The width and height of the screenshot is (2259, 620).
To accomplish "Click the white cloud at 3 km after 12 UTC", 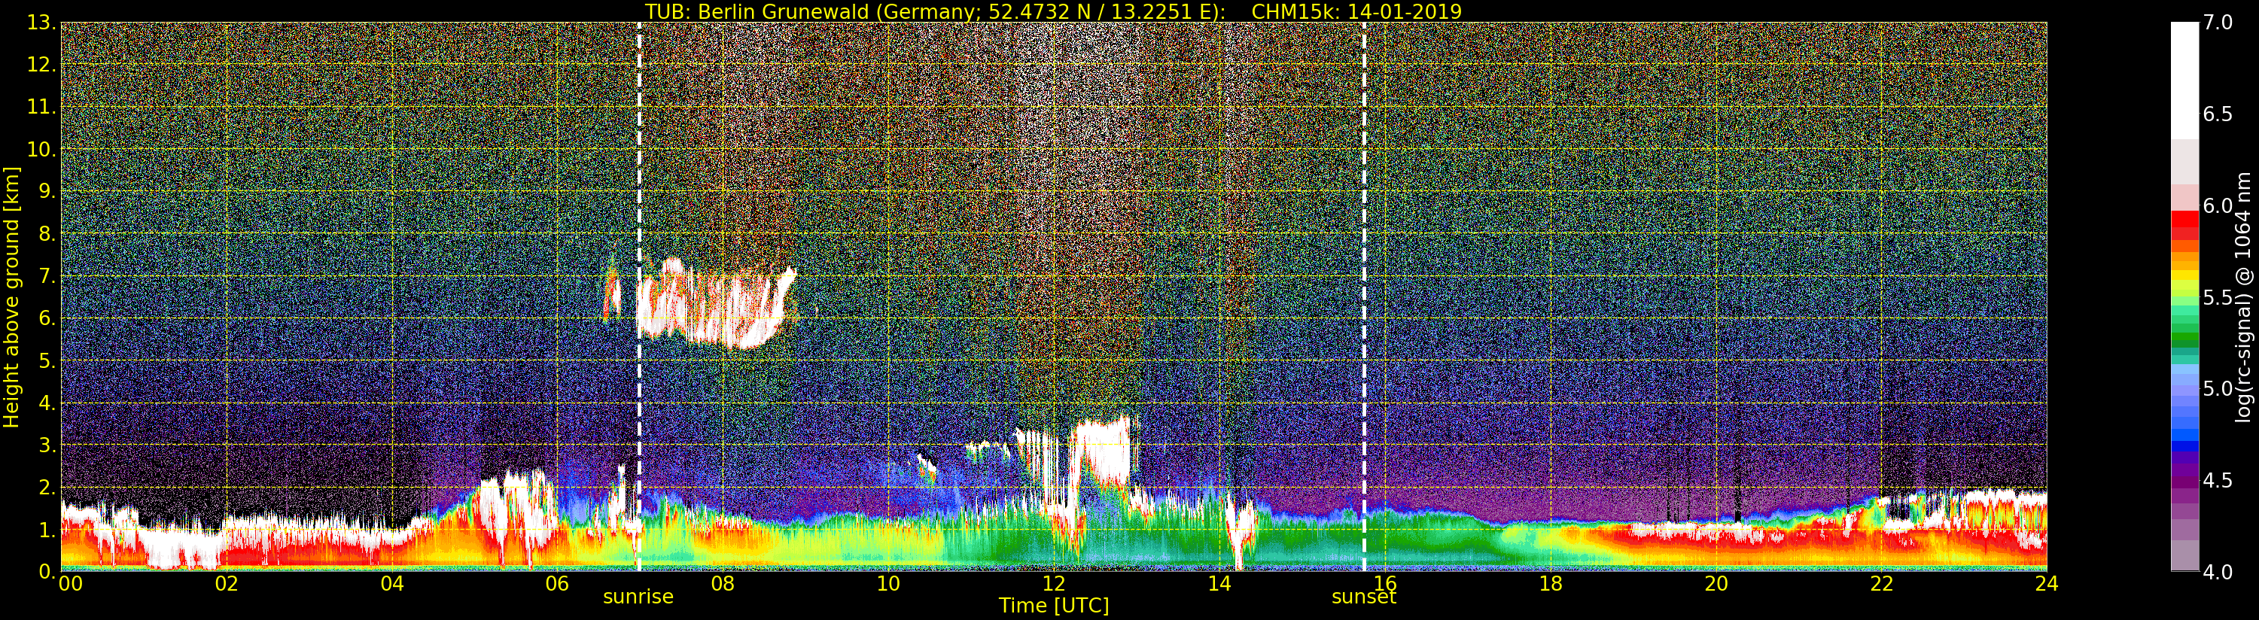I will (x=1101, y=447).
